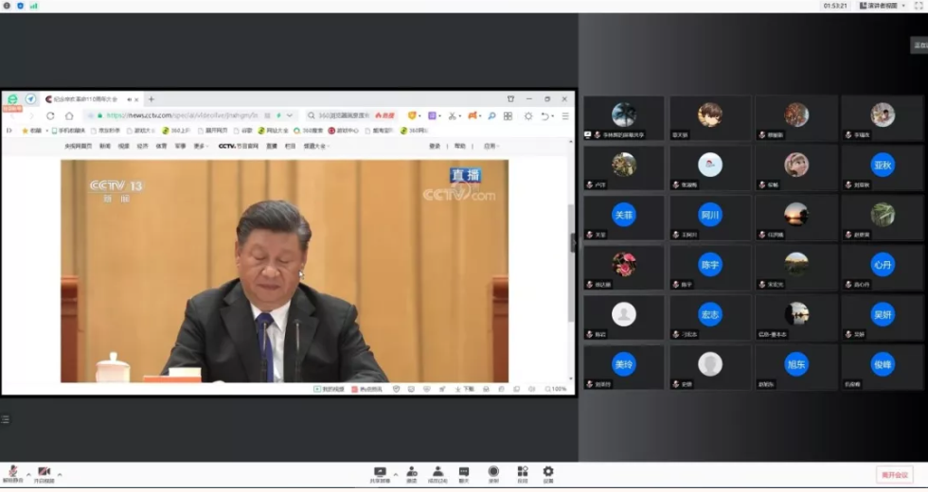Open the member management icon
928x492 pixels.
click(x=437, y=472)
